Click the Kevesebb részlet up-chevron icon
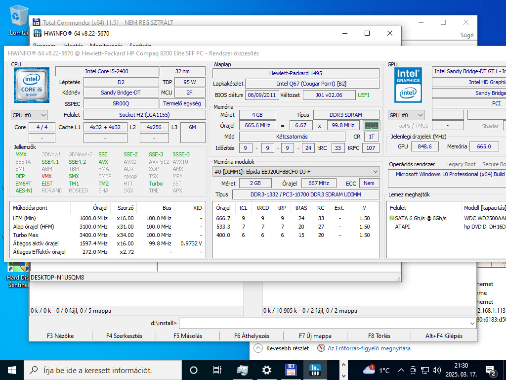The height and width of the screenshot is (380, 506). tap(258, 348)
